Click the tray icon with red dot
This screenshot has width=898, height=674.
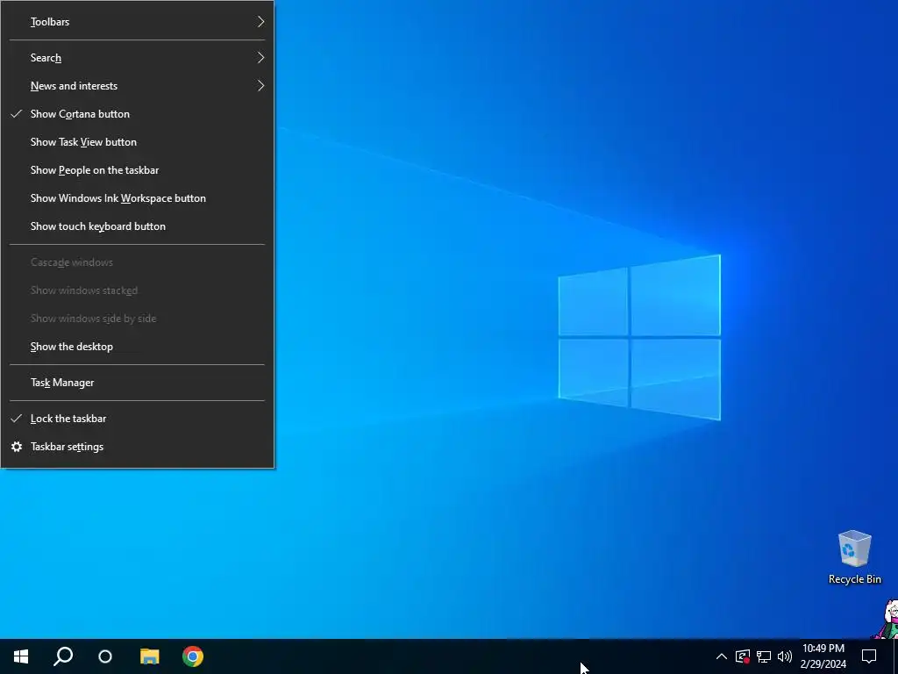[743, 656]
